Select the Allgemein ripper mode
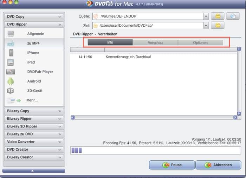 [x=34, y=34]
